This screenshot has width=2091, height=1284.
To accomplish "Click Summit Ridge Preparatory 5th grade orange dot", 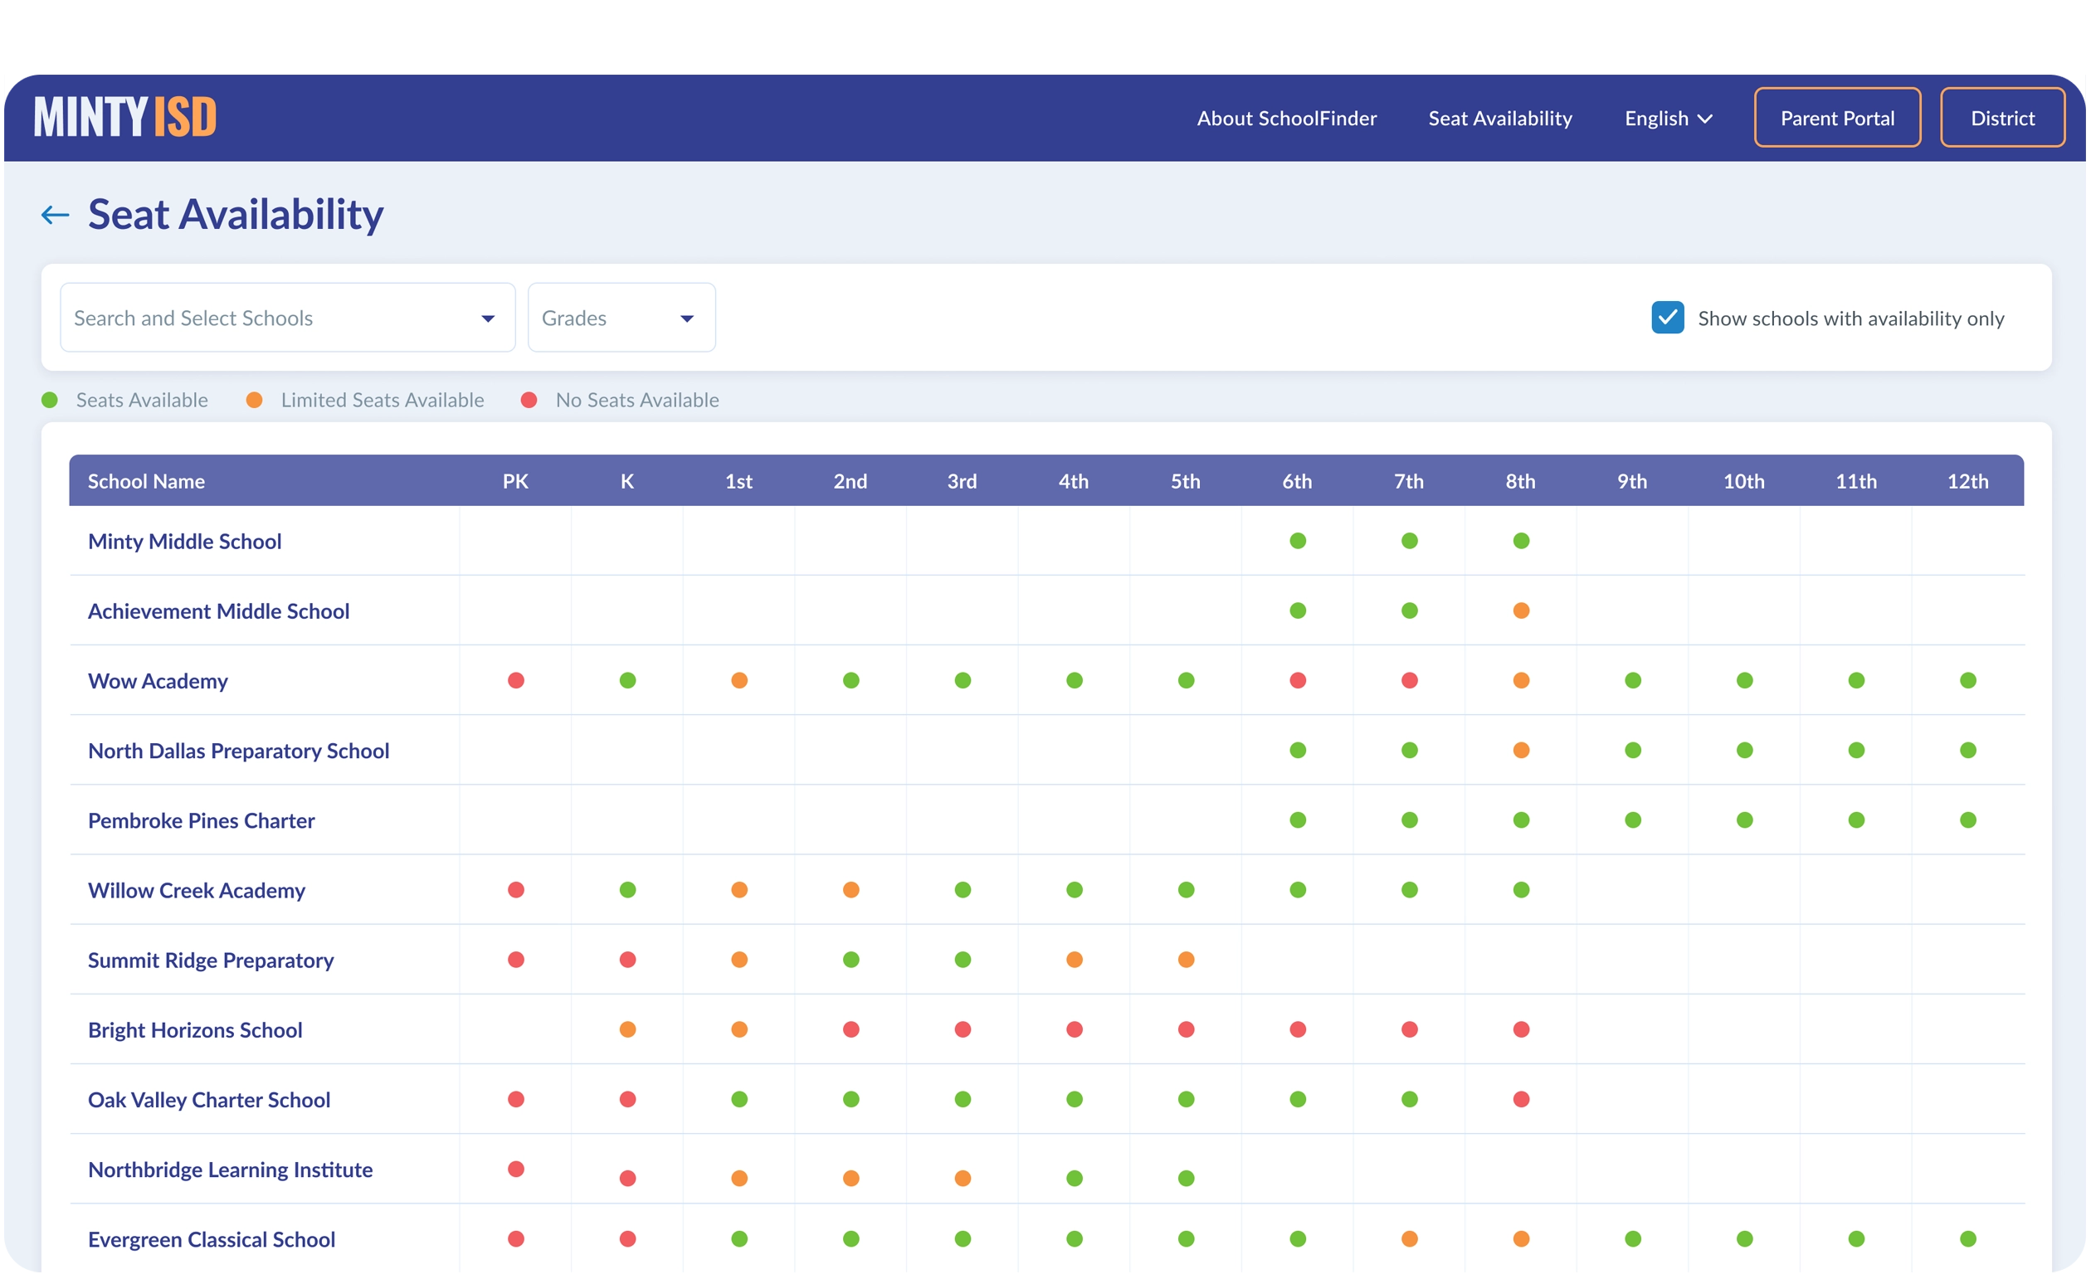I will [1186, 960].
